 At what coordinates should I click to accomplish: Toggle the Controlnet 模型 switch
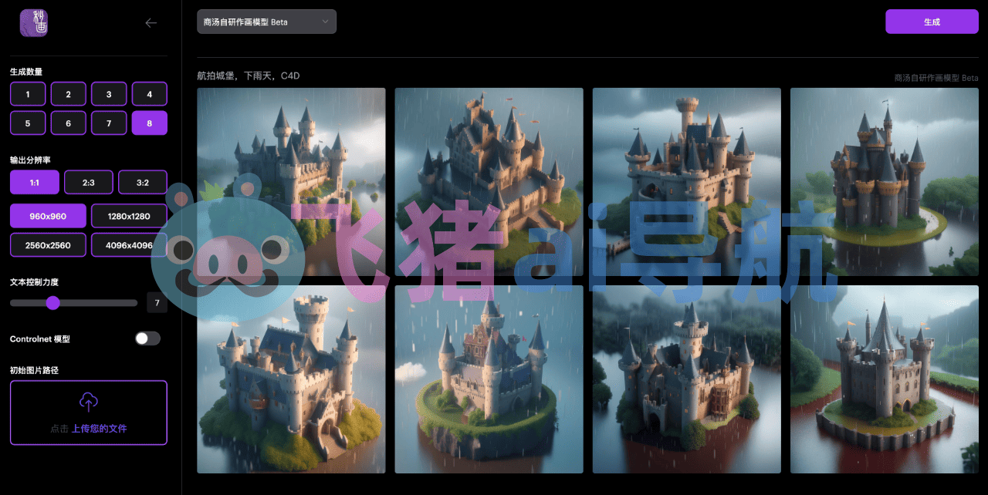pyautogui.click(x=147, y=338)
